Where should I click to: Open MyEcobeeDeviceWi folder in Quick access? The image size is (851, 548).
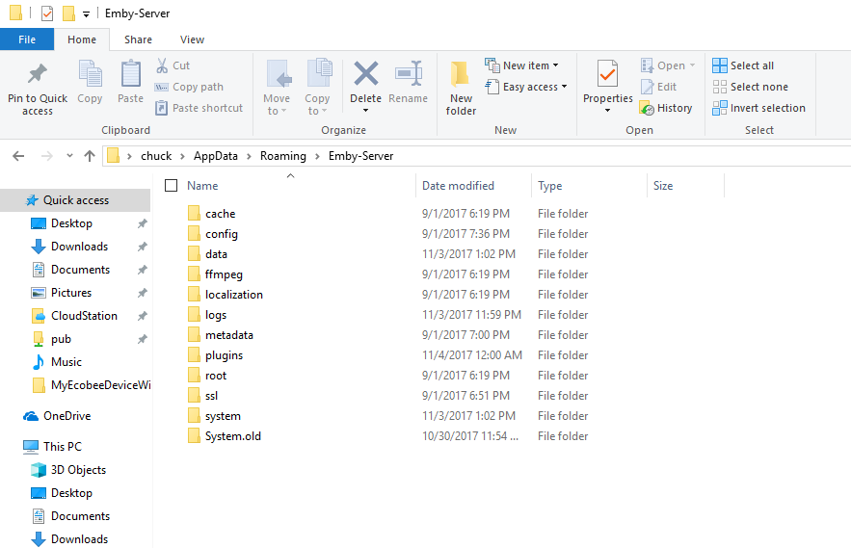tap(92, 385)
